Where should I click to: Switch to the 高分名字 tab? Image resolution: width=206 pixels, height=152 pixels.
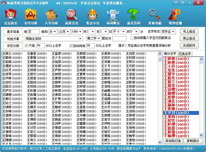click(x=170, y=54)
